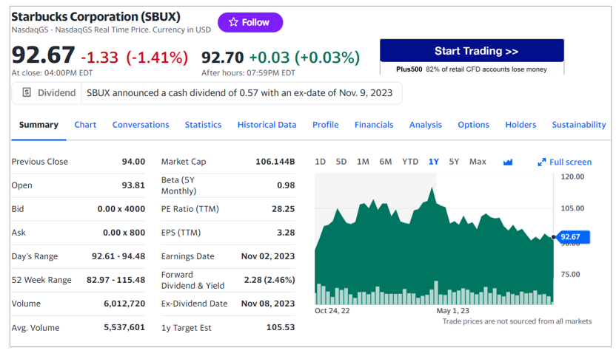Viewport: 616px width, 356px height.
Task: Click the 92.67 price marker on chart
Action: [x=572, y=237]
